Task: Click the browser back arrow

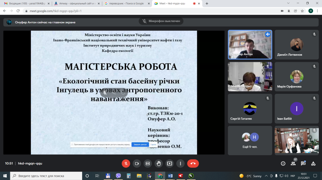Action: 4,11
